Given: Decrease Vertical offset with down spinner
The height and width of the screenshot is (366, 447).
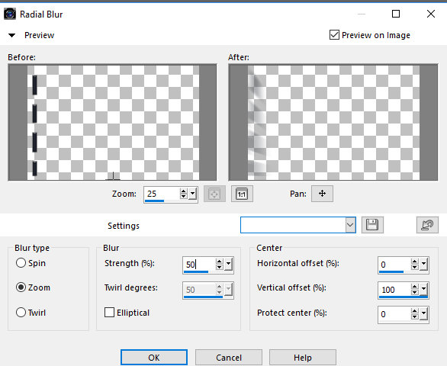Looking at the screenshot, I should [414, 293].
